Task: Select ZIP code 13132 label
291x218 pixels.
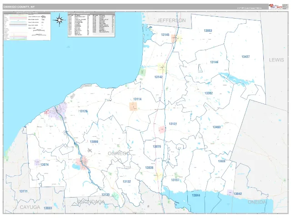Action: 127,182
